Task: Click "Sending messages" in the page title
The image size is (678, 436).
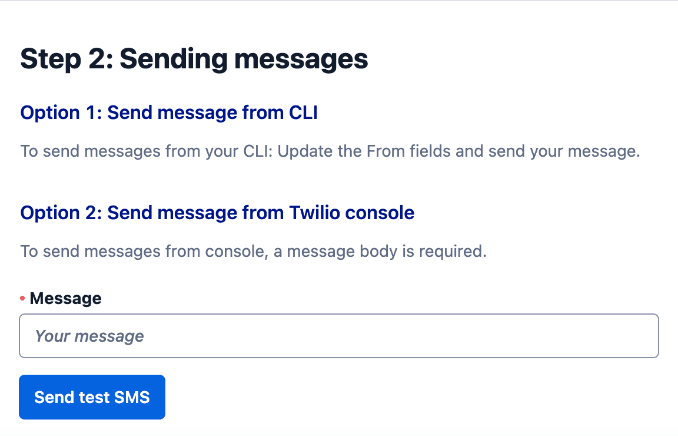Action: (x=244, y=59)
